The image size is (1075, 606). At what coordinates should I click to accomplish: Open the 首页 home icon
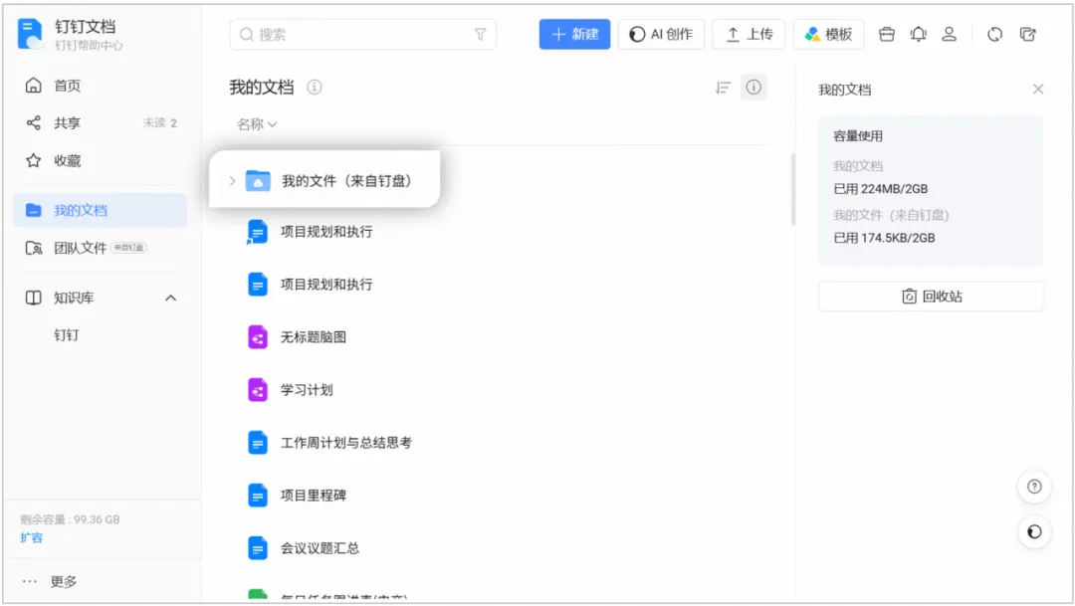33,85
